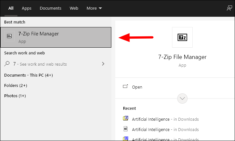Select Documents - This PC (4+) category
Viewport: 235px width, 141px height.
click(x=28, y=75)
